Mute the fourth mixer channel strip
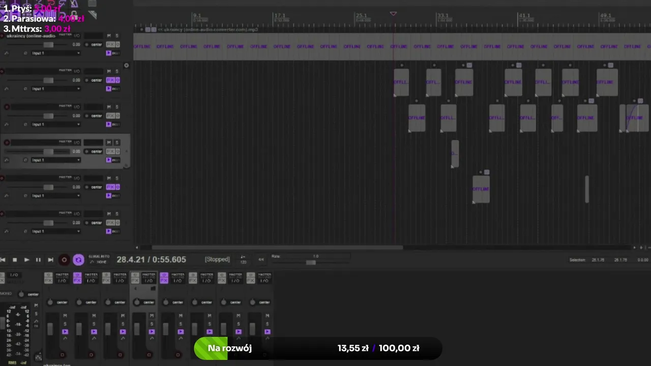651x366 pixels. [x=152, y=316]
